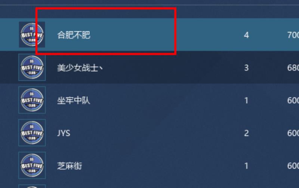Select the Best Five Club badge for JYS
This screenshot has height=188, width=299.
(32, 133)
